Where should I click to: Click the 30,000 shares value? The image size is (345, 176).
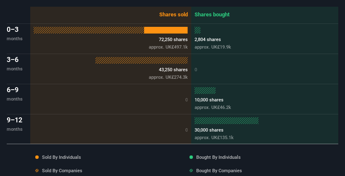click(209, 130)
